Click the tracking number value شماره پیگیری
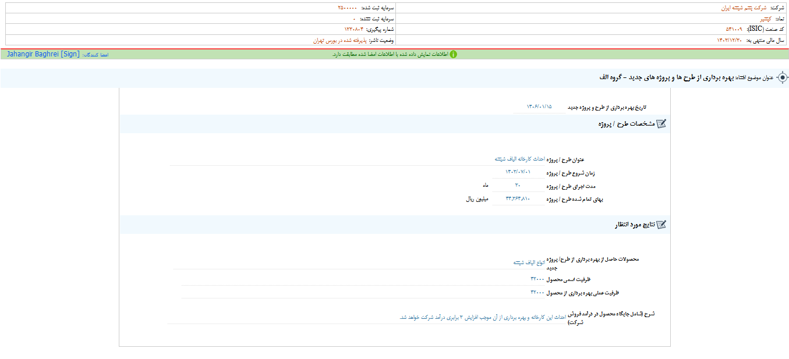The width and height of the screenshot is (789, 359). coord(353,29)
